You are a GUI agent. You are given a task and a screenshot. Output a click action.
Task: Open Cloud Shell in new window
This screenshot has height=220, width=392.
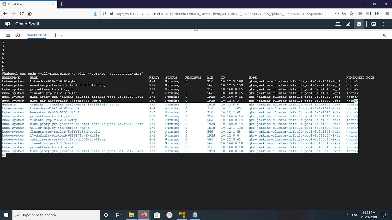click(x=338, y=24)
